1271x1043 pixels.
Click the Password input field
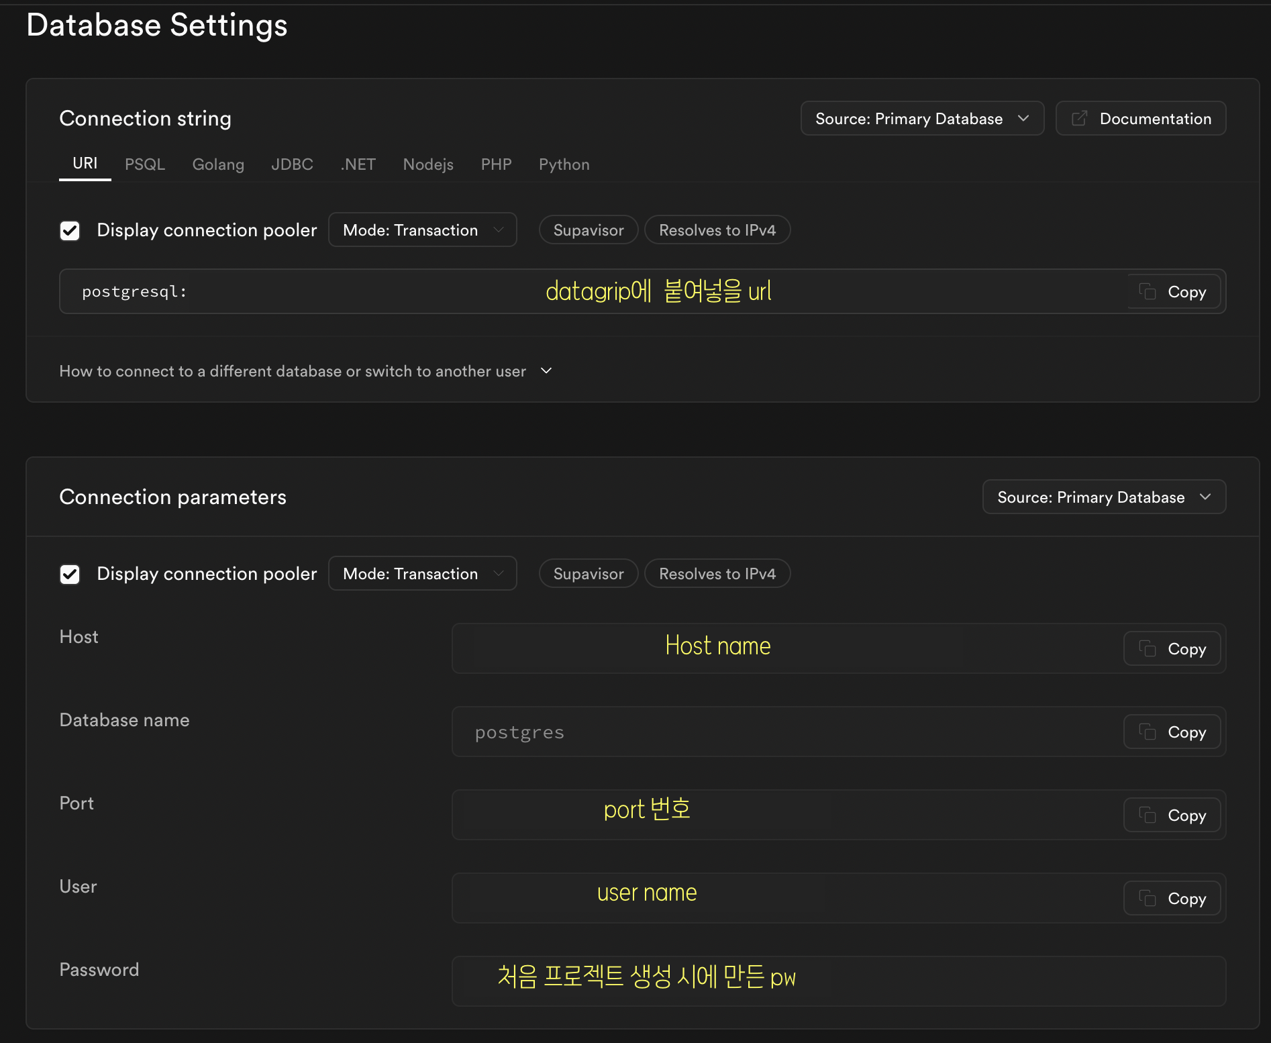(x=839, y=981)
